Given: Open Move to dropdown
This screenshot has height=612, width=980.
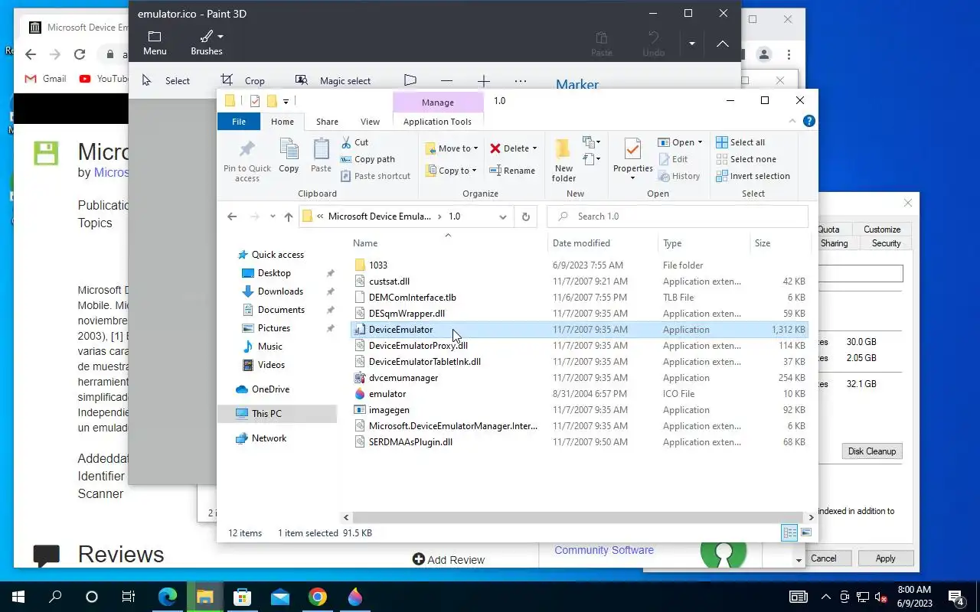Looking at the screenshot, I should 452,148.
